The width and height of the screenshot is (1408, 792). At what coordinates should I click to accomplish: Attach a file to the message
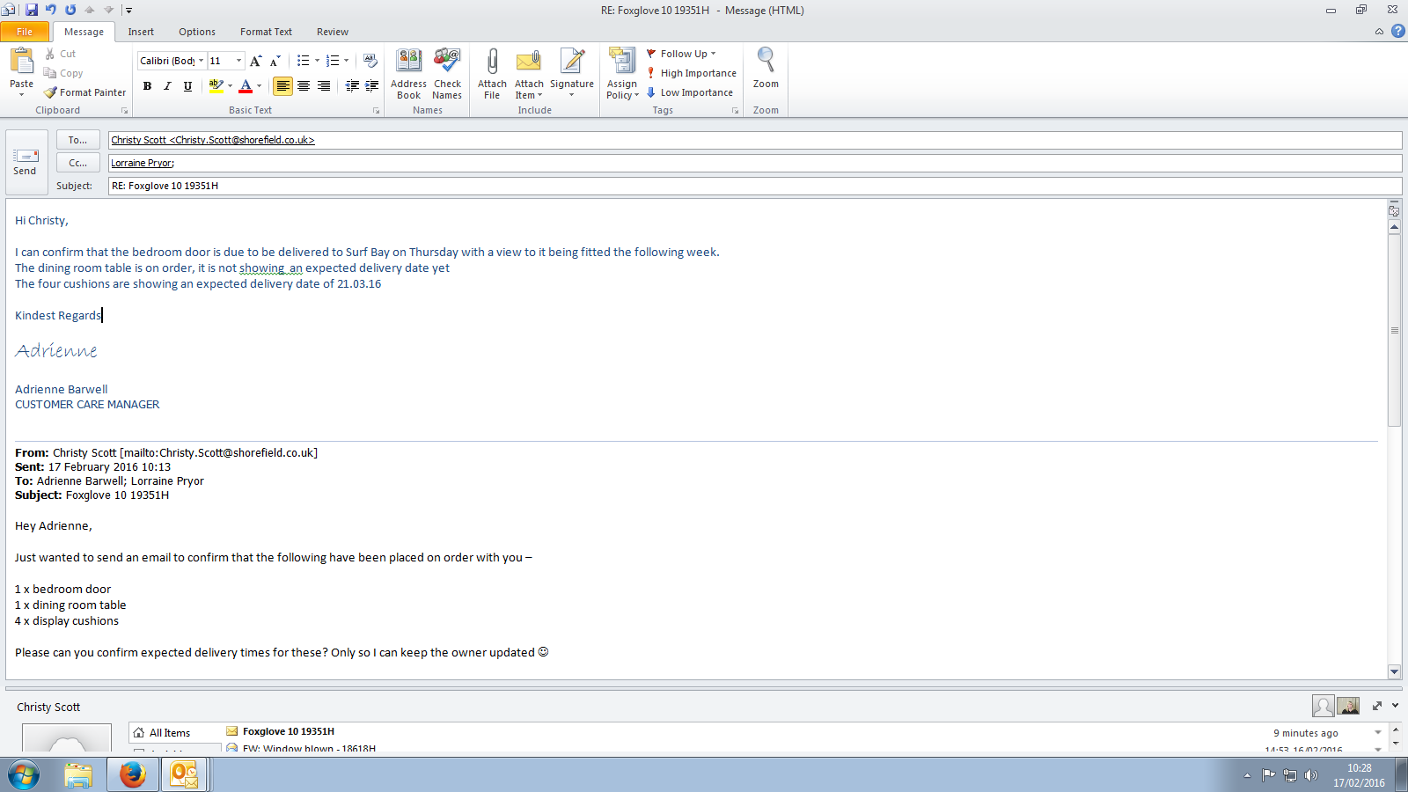pyautogui.click(x=492, y=74)
